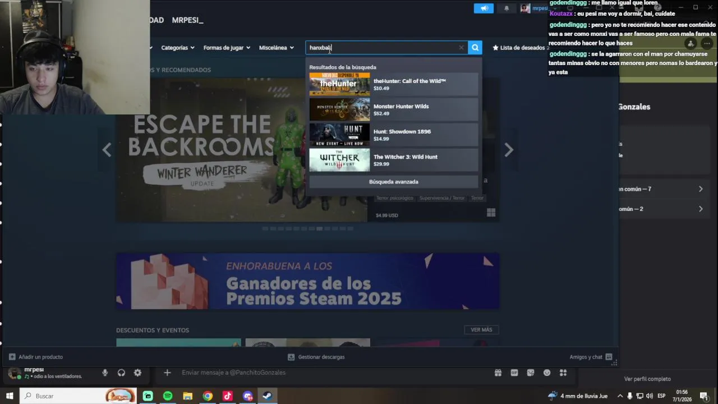This screenshot has width=718, height=404.
Task: Open Discord gift icon
Action: tap(498, 373)
